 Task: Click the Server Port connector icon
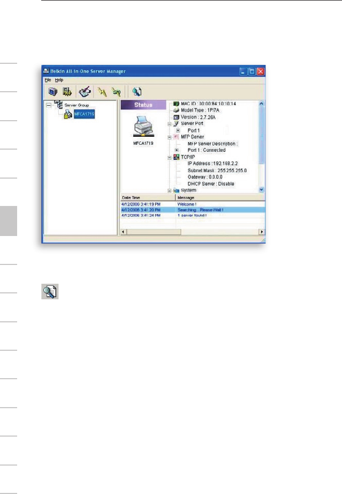coord(176,123)
